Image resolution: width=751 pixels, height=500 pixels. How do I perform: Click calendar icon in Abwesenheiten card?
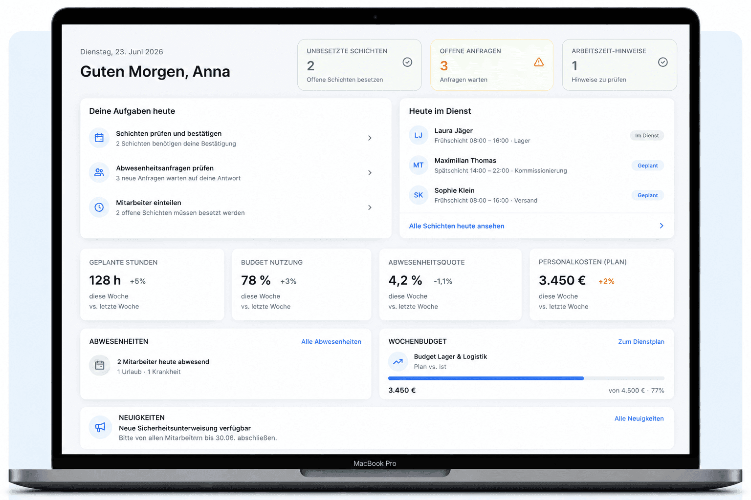(100, 365)
